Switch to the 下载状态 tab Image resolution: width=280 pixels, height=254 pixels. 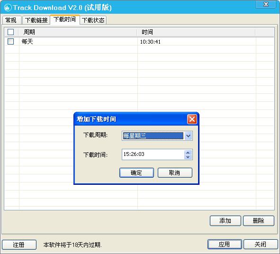93,20
